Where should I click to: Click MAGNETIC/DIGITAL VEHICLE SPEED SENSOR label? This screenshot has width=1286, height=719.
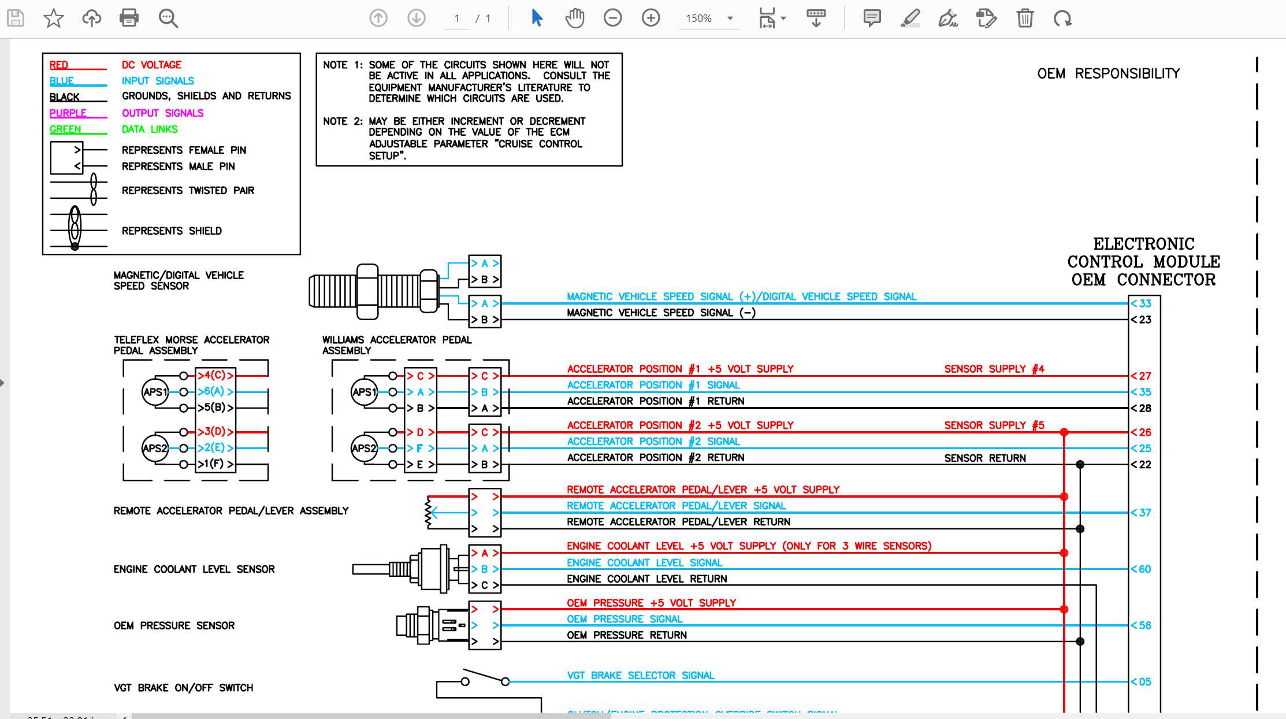(179, 280)
